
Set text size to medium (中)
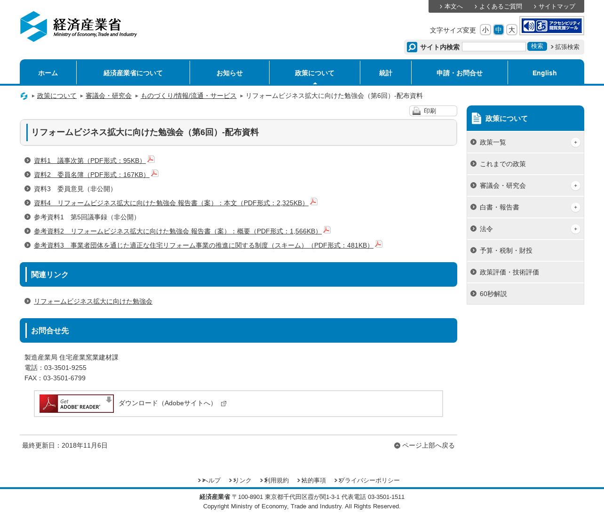pos(499,30)
